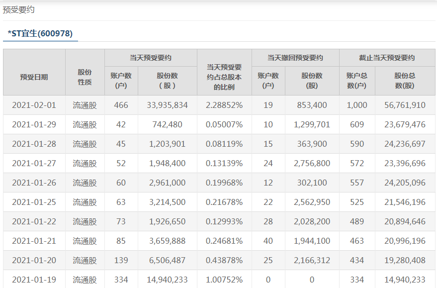The height and width of the screenshot is (288, 437).
Task: Select date cell 2021-01-20
Action: (34, 260)
